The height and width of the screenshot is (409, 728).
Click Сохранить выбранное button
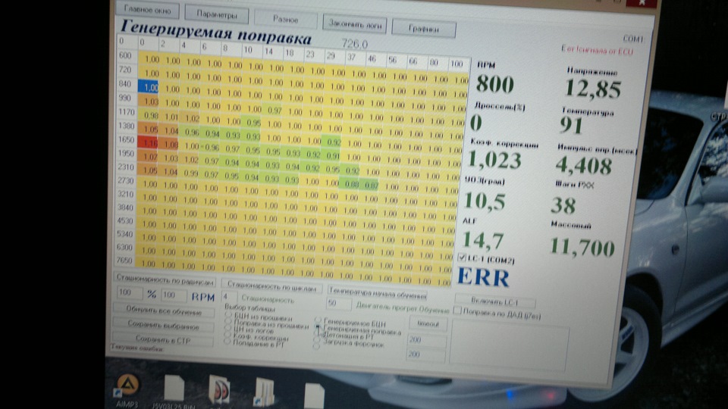pyautogui.click(x=163, y=325)
